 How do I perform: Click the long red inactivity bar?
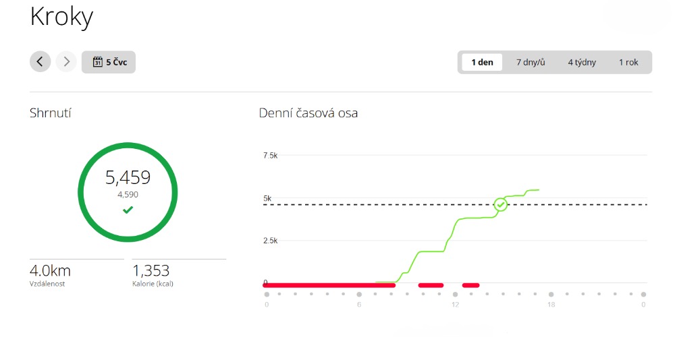pos(329,285)
